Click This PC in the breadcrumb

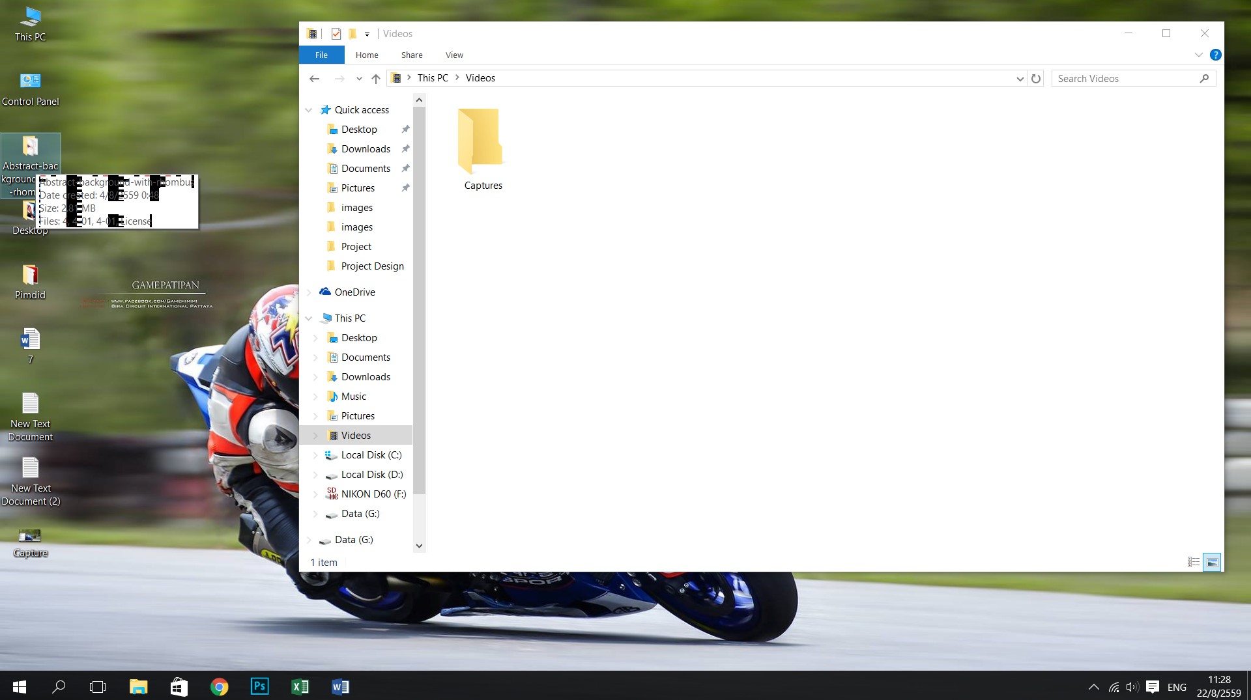pos(433,78)
